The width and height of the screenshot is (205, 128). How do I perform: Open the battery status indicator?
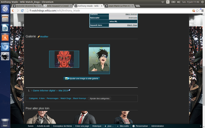pos(173,2)
